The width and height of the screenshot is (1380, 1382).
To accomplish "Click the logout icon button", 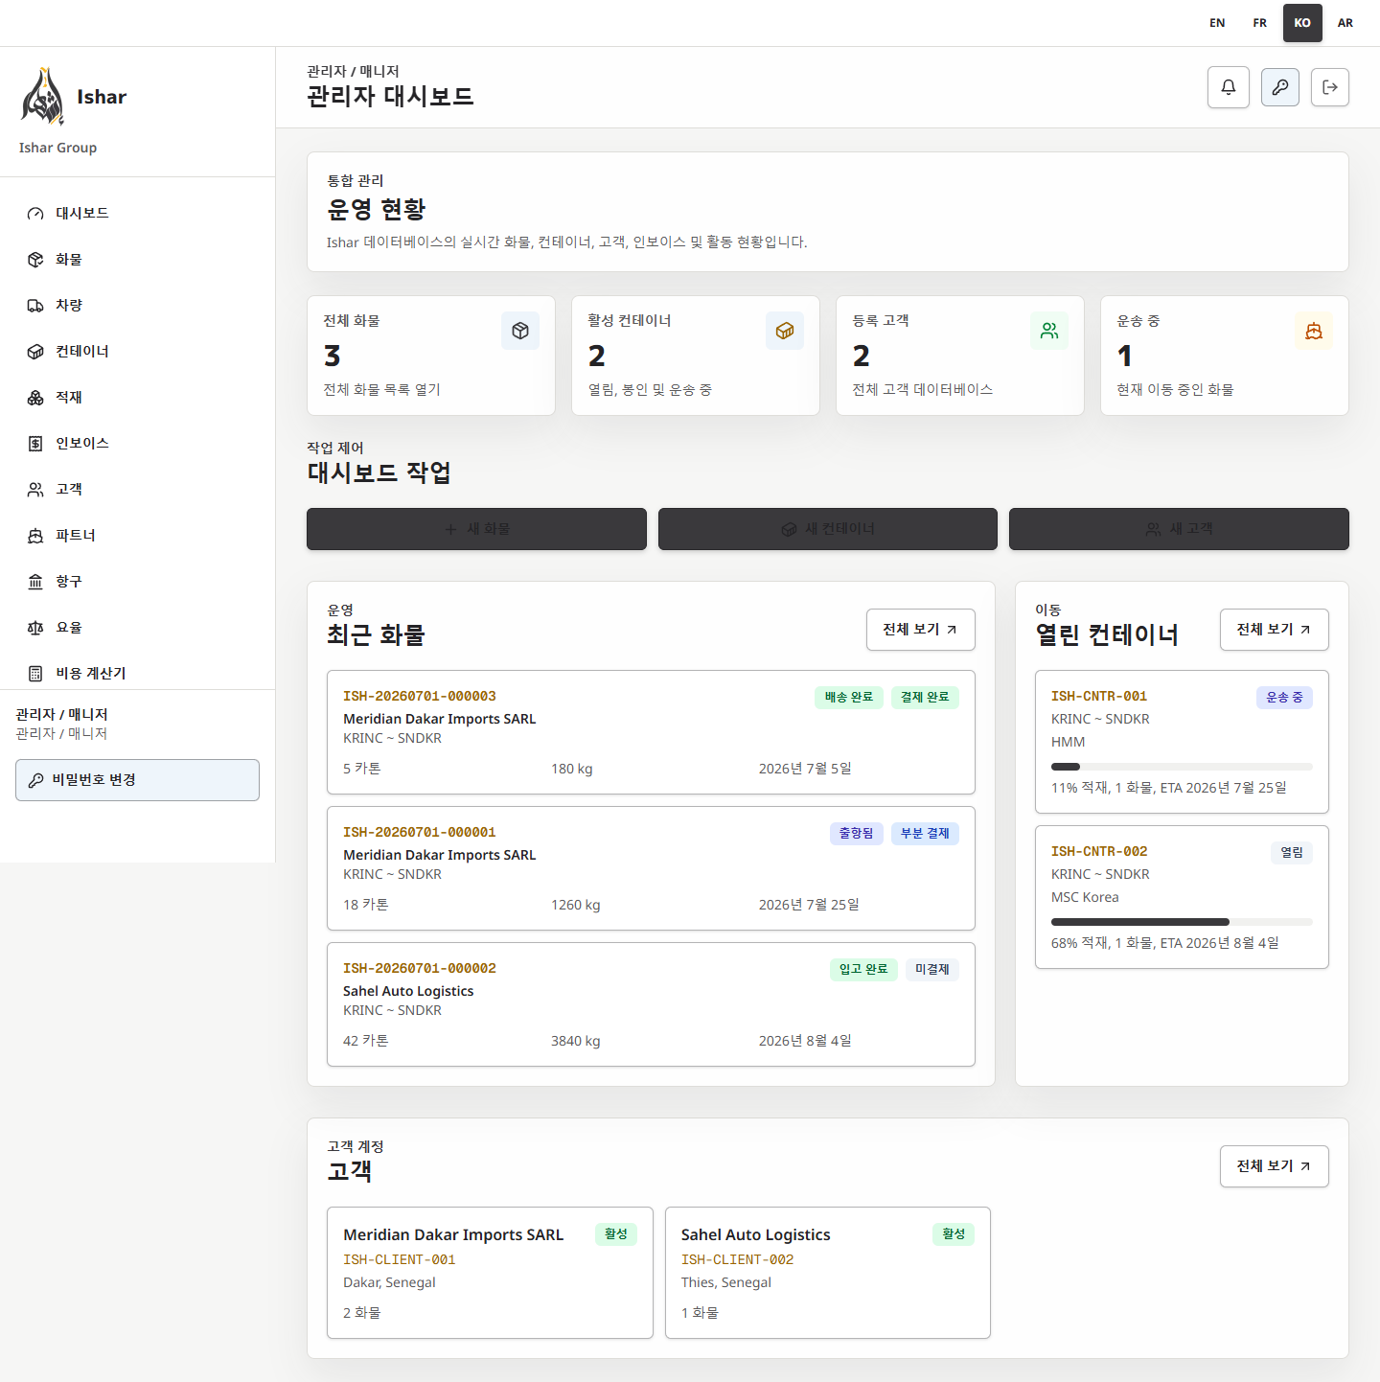I will 1330,87.
